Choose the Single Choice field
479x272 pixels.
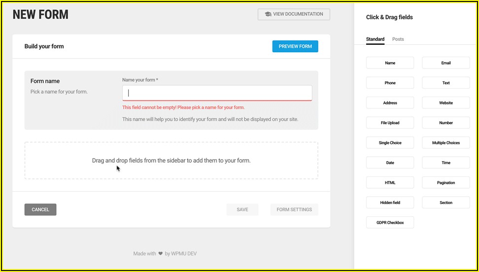coord(390,143)
